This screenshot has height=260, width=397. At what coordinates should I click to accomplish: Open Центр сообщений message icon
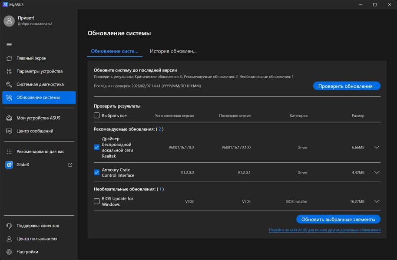[x=9, y=131]
